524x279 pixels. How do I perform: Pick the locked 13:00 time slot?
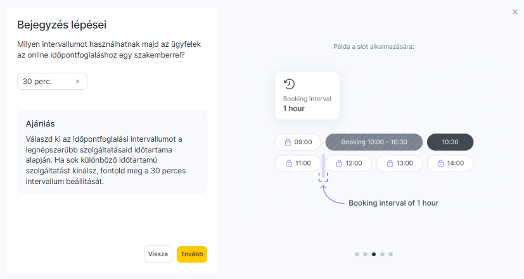399,163
